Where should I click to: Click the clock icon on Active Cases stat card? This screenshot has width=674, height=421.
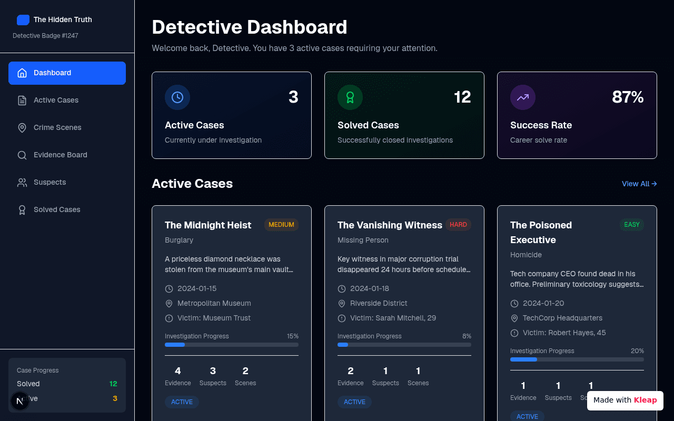point(177,97)
